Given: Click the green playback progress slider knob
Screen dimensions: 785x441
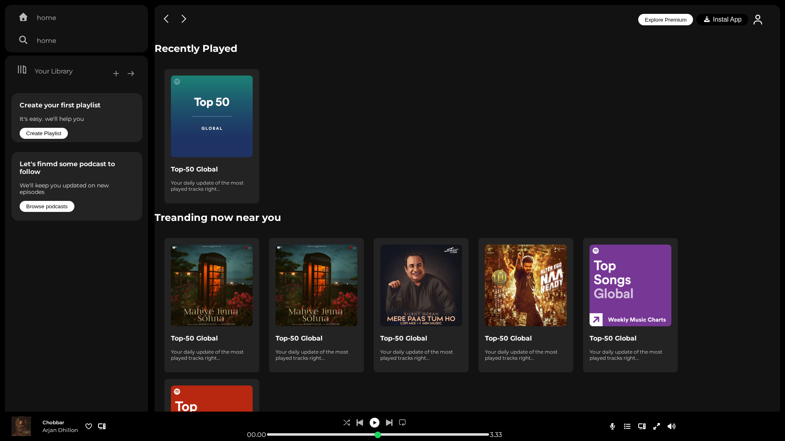Looking at the screenshot, I should 378,435.
